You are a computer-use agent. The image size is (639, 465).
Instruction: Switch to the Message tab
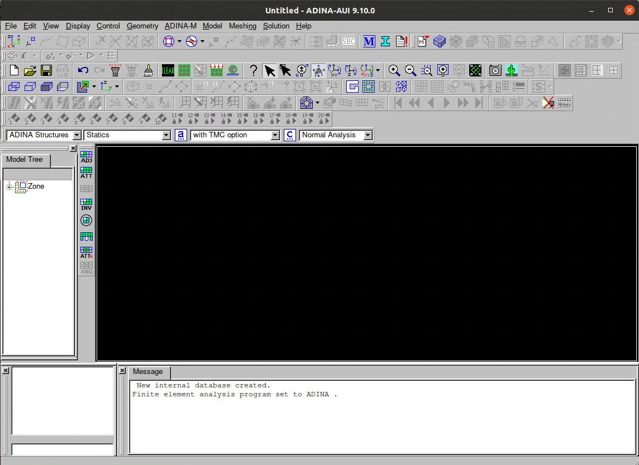click(x=147, y=372)
